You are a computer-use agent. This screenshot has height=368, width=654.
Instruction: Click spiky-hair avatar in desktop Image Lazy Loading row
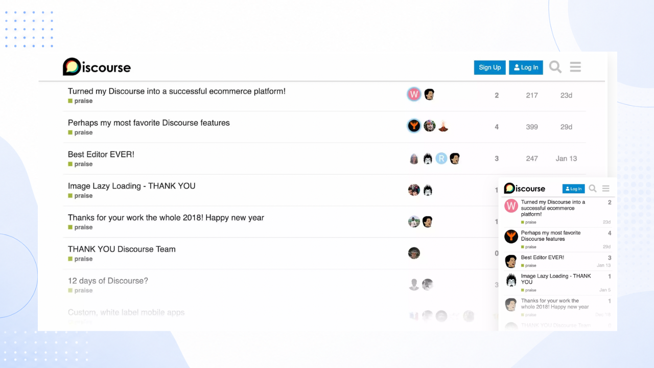(428, 190)
